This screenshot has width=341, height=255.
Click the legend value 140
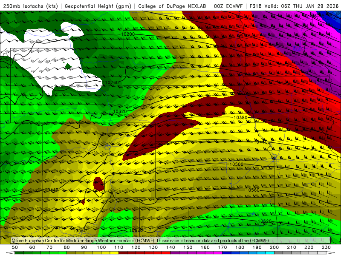pyautogui.click(x=170, y=247)
